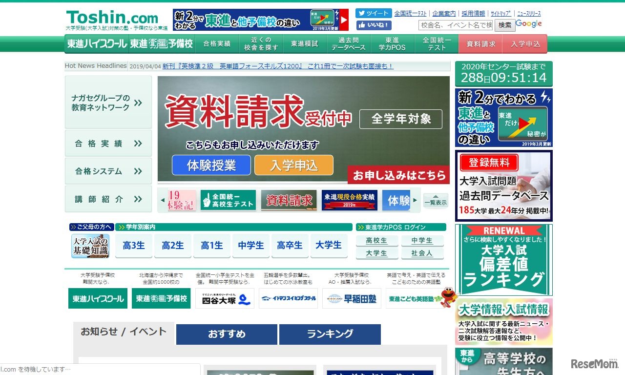This screenshot has width=625, height=375.
Task: Open 全国統一高校生テスト carousel thumbnail
Action: 228,200
